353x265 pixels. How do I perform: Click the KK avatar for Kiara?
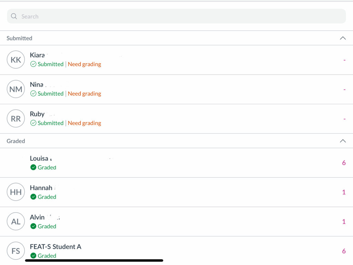(16, 60)
